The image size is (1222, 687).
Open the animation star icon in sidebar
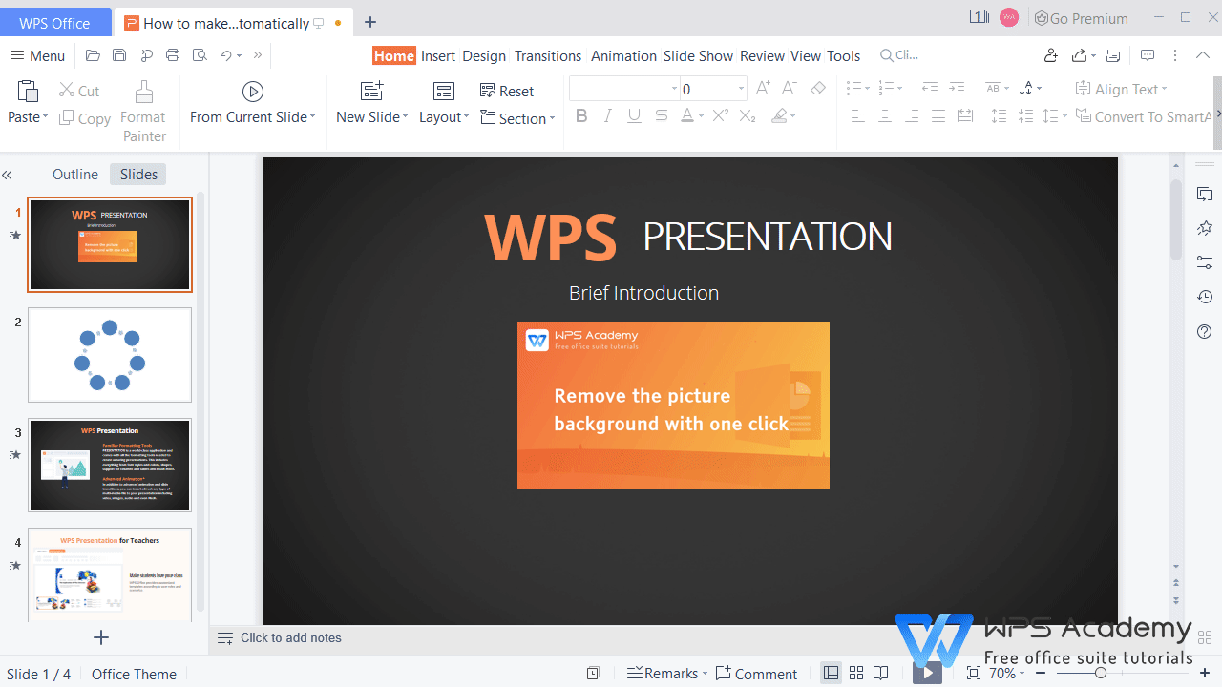(x=1205, y=228)
